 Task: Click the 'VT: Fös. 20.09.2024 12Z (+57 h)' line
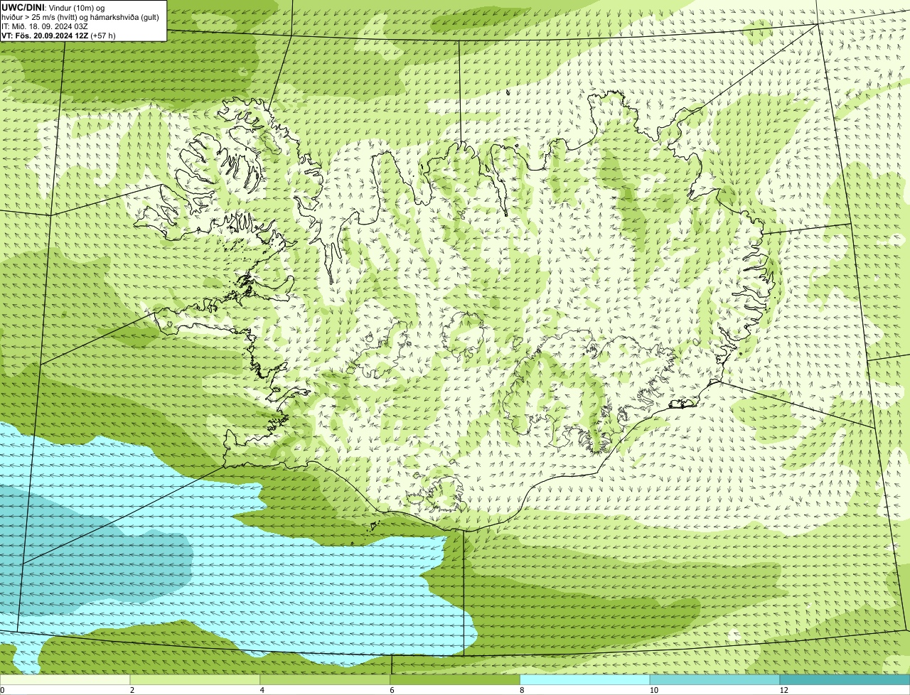point(58,36)
